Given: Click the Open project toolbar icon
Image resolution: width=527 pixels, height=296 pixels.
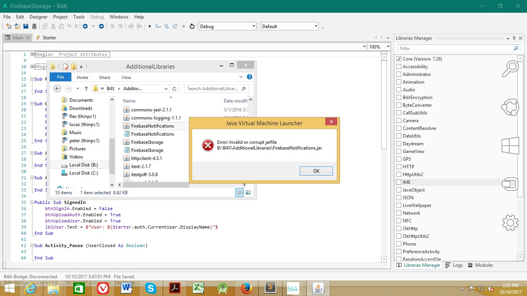Looking at the screenshot, I should (x=17, y=26).
